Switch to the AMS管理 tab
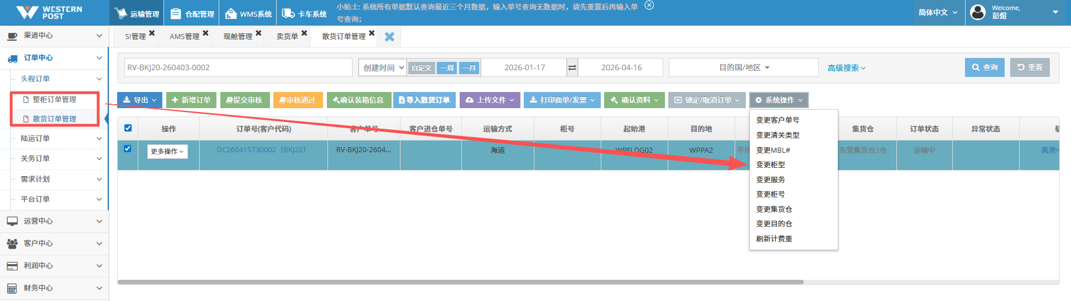 (184, 36)
